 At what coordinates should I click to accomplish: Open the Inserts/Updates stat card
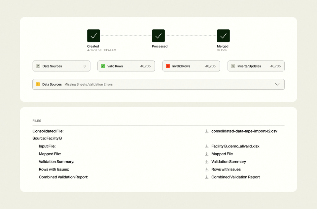(256, 66)
